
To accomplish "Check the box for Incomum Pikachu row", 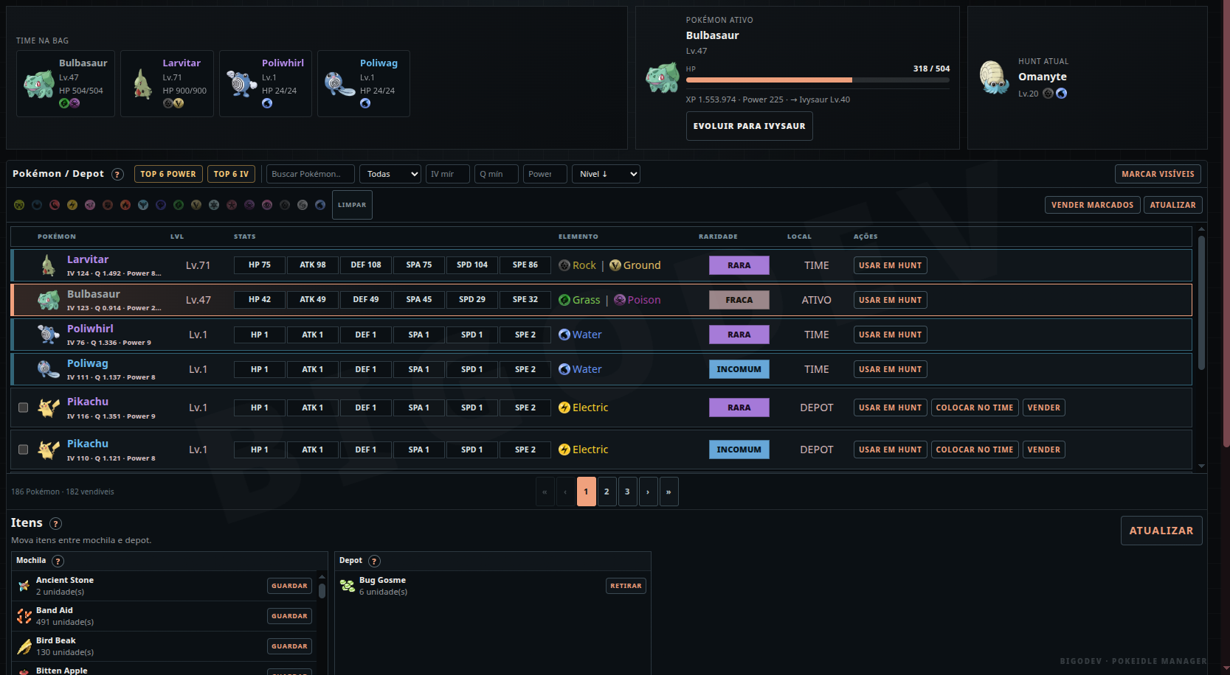I will click(23, 450).
